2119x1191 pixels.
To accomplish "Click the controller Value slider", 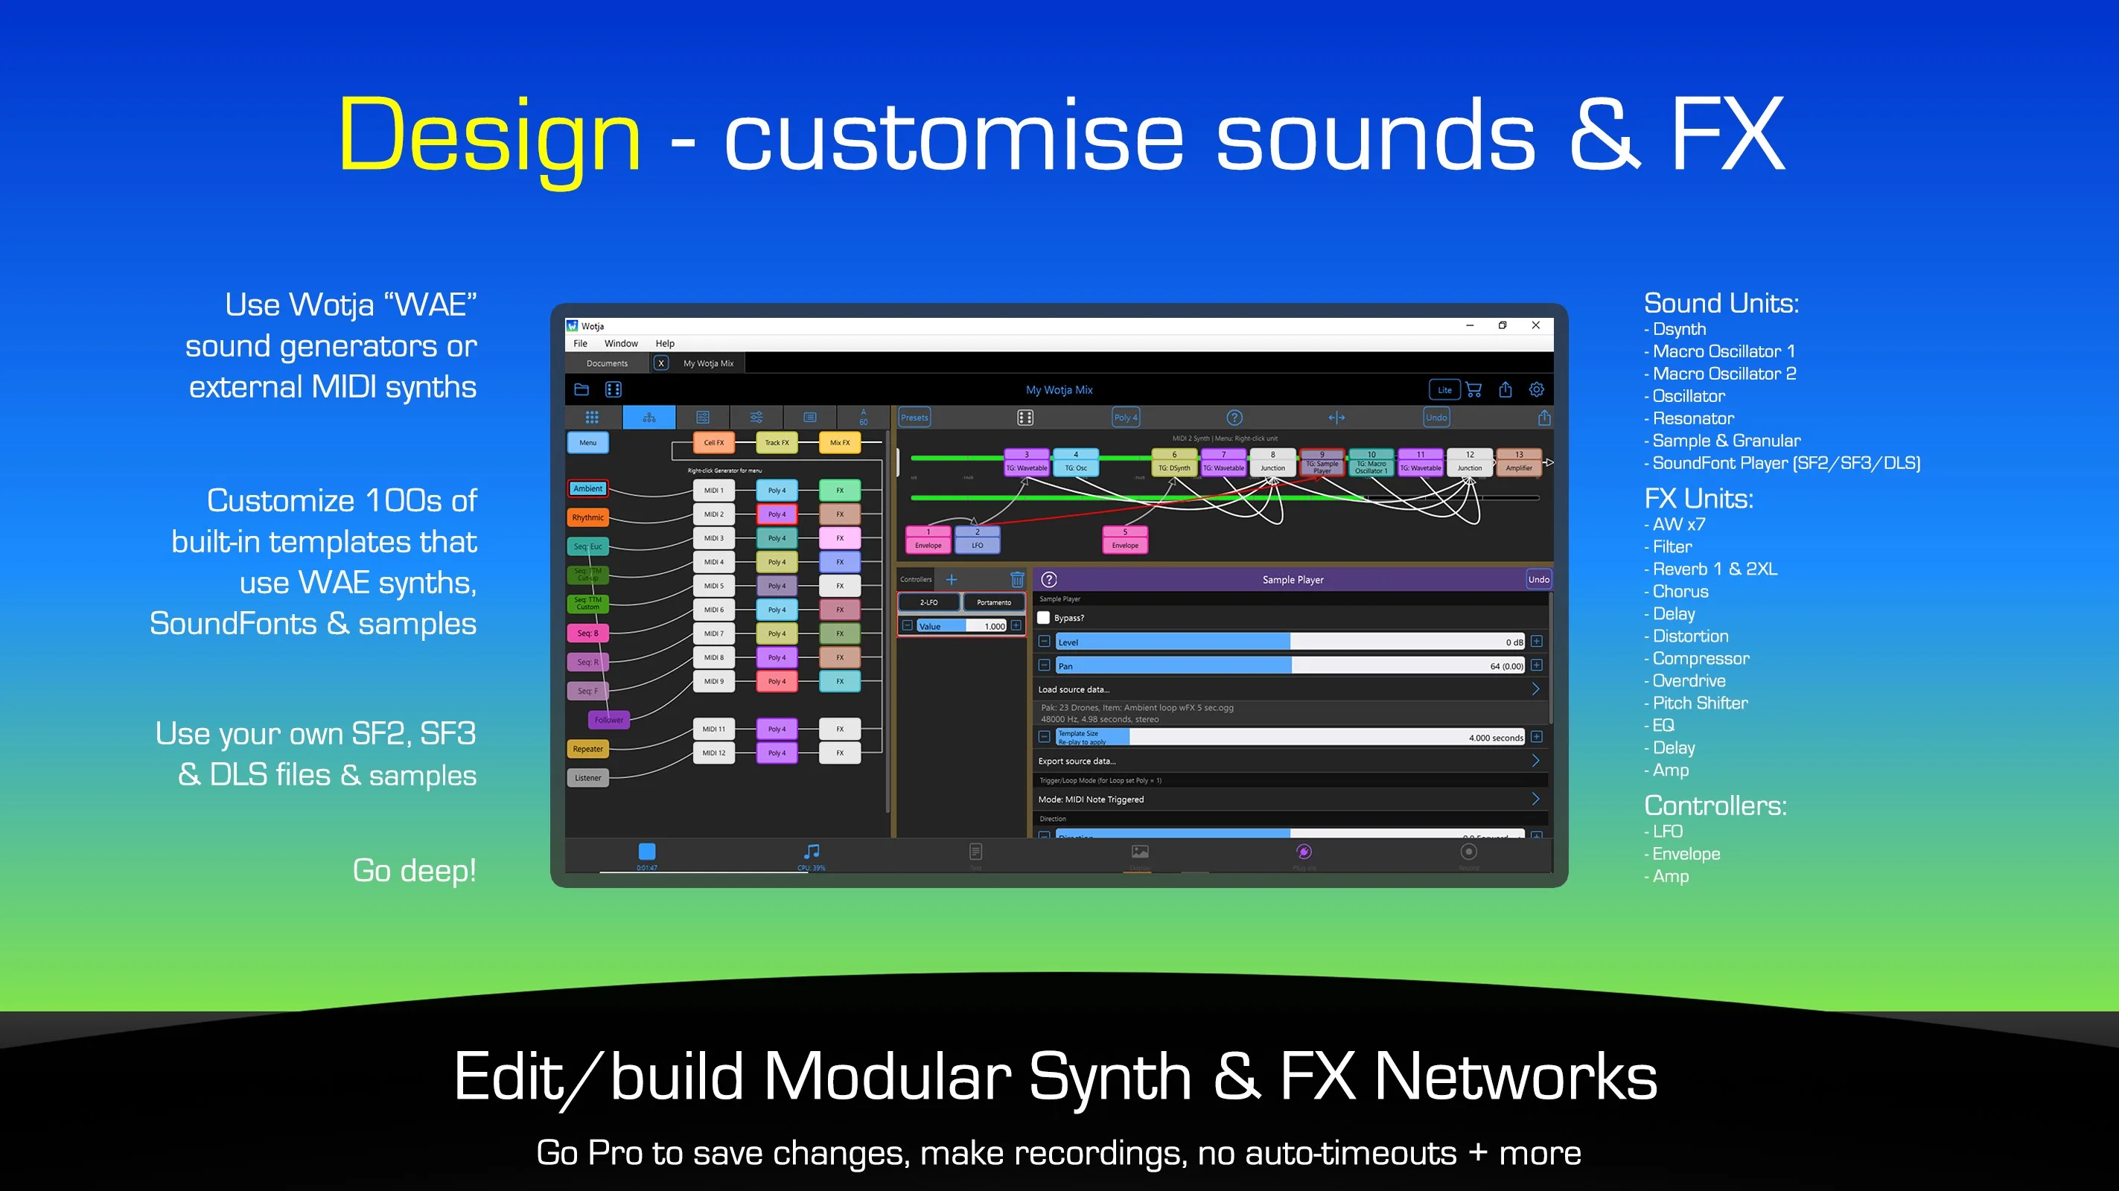I will 962,626.
